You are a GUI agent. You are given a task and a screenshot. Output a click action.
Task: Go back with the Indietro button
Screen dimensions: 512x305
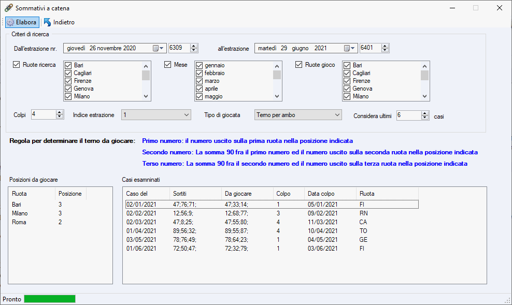59,22
